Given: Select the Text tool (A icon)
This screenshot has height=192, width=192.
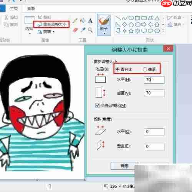Looking at the screenshot, I should [90, 21].
